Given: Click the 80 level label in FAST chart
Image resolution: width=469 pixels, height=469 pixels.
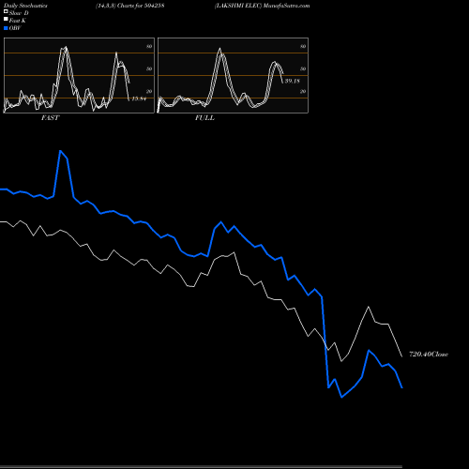Looking at the screenshot, I should pyautogui.click(x=149, y=46).
